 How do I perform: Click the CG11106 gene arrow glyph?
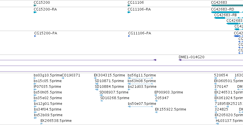[x=129, y=5]
